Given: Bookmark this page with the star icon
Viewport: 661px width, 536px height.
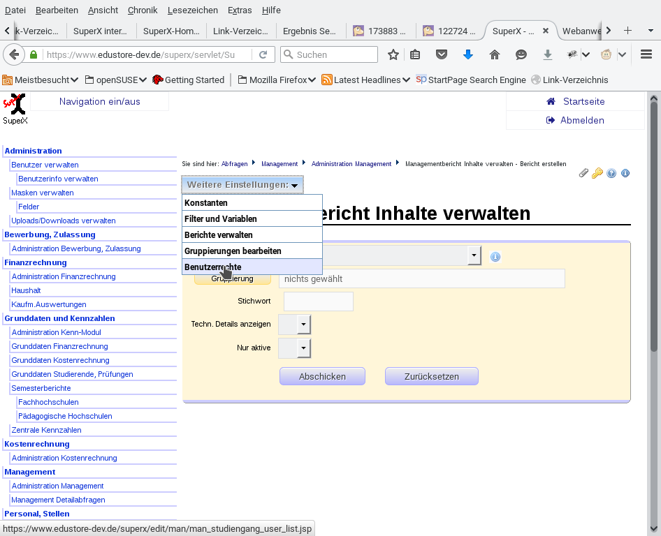Looking at the screenshot, I should (393, 54).
